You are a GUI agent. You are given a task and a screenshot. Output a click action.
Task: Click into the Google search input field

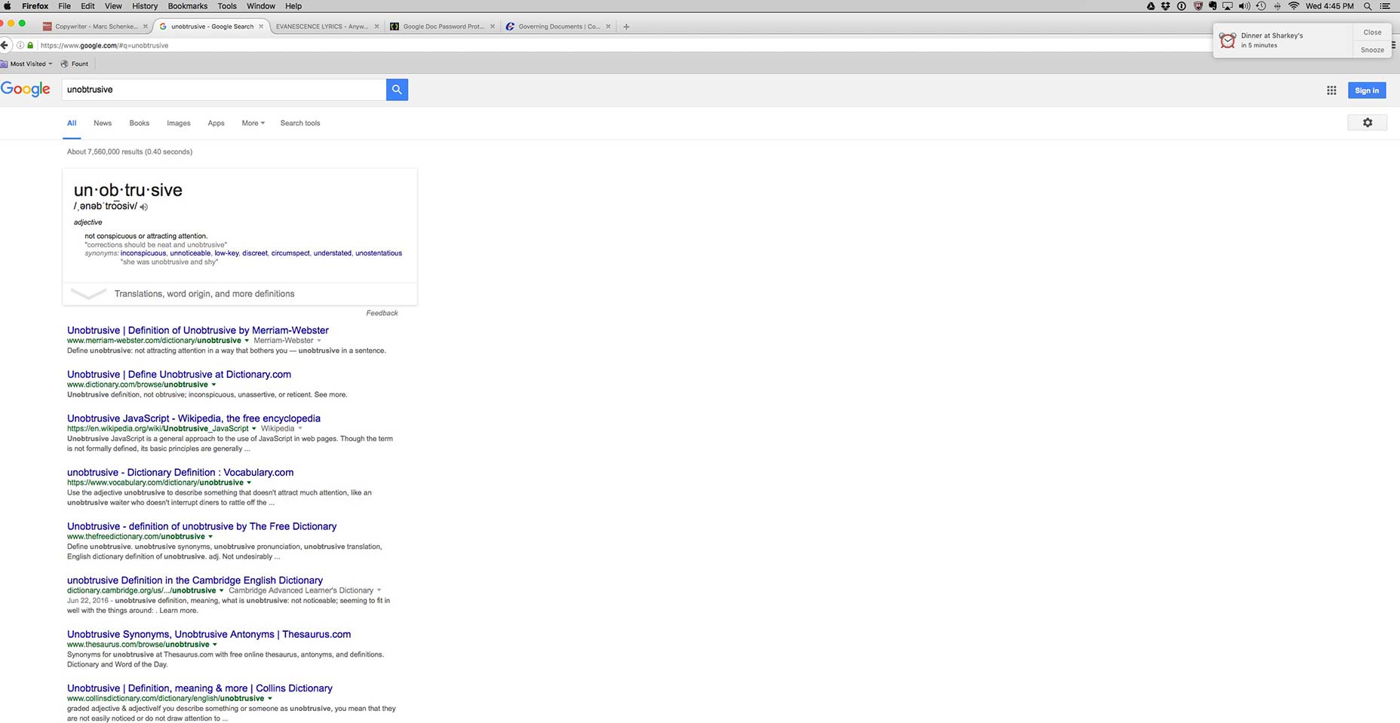click(224, 90)
